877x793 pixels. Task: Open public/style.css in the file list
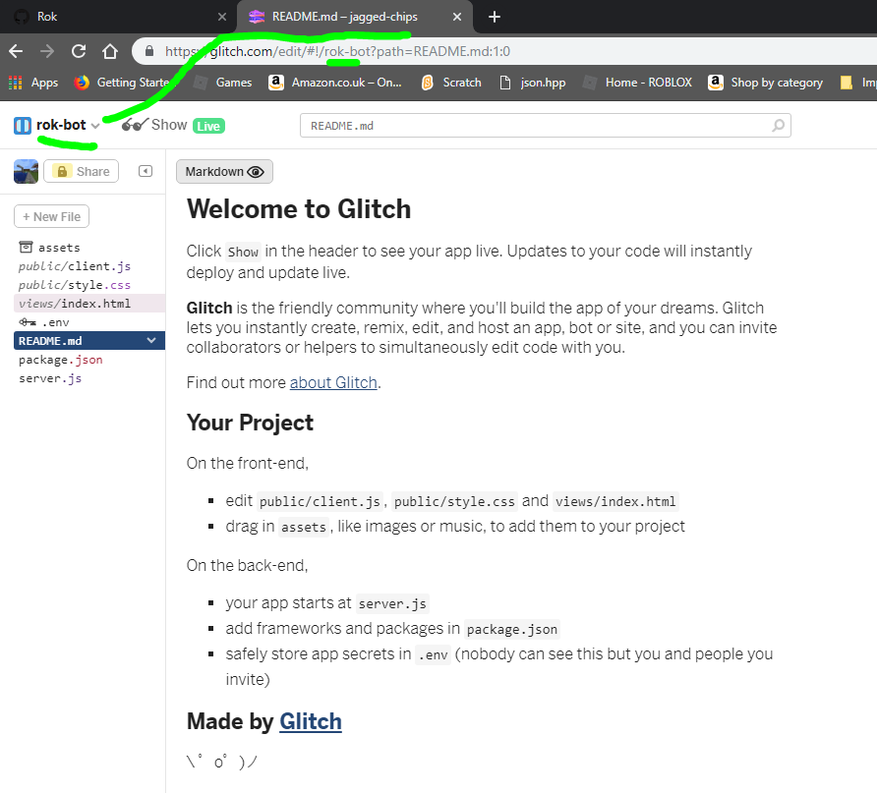coord(75,285)
